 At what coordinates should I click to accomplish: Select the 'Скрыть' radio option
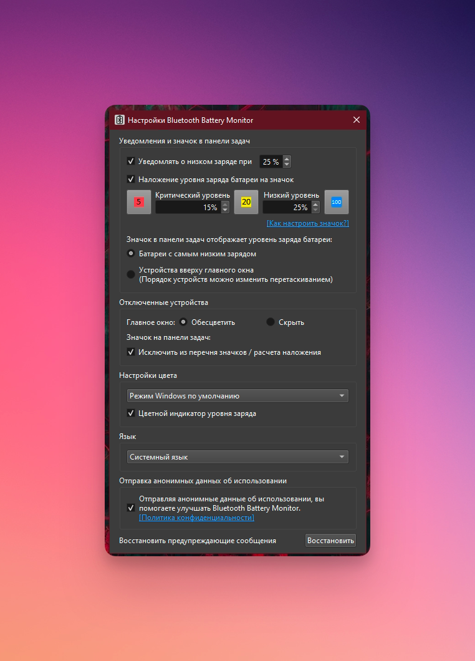pyautogui.click(x=271, y=322)
